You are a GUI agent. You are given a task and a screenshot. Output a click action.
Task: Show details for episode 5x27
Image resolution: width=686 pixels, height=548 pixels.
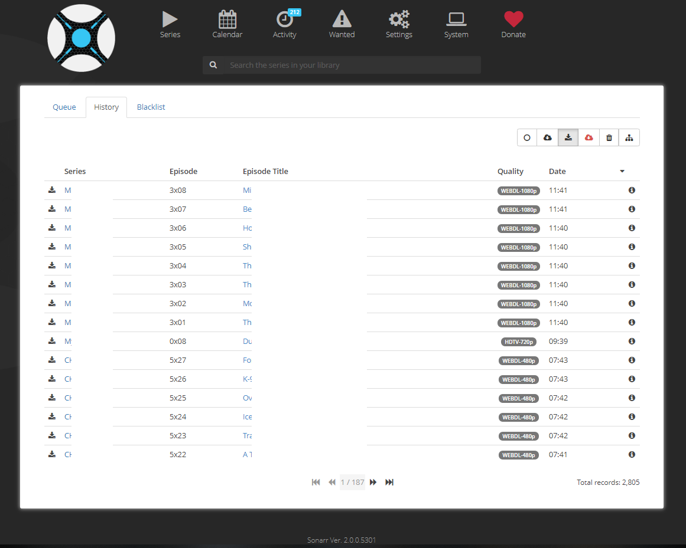[x=632, y=360]
